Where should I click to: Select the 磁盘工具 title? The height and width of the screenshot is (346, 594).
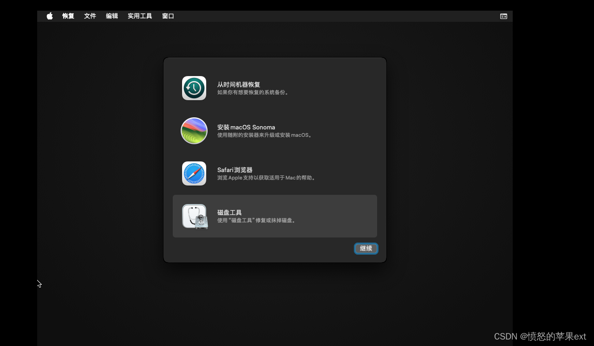(x=229, y=212)
